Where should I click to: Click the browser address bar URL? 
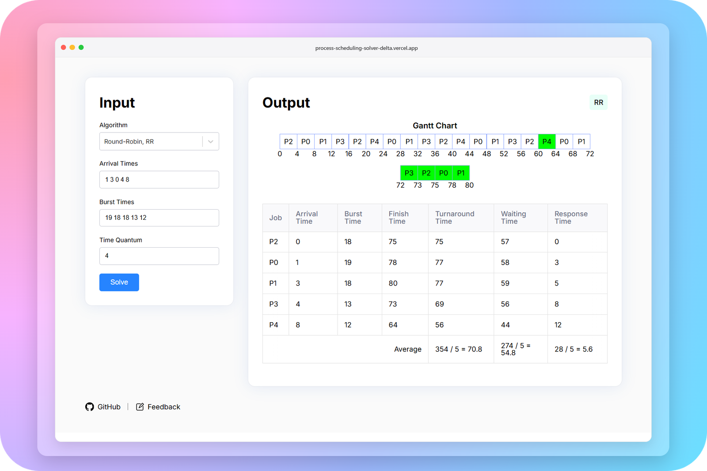click(366, 48)
